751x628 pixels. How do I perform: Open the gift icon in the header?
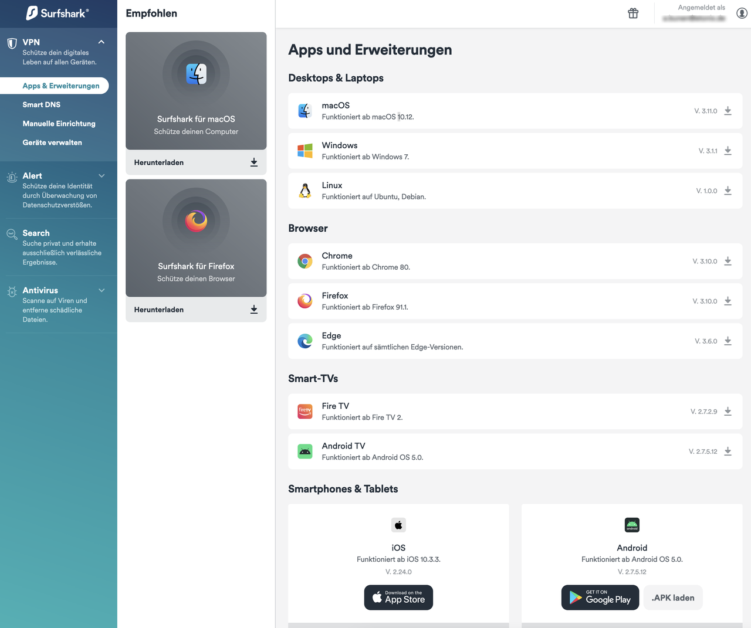pos(633,13)
